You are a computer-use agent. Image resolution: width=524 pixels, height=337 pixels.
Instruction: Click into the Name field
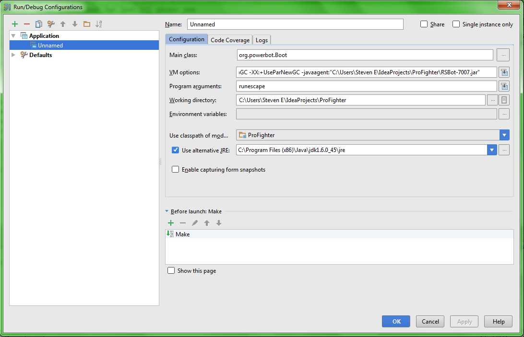click(295, 24)
